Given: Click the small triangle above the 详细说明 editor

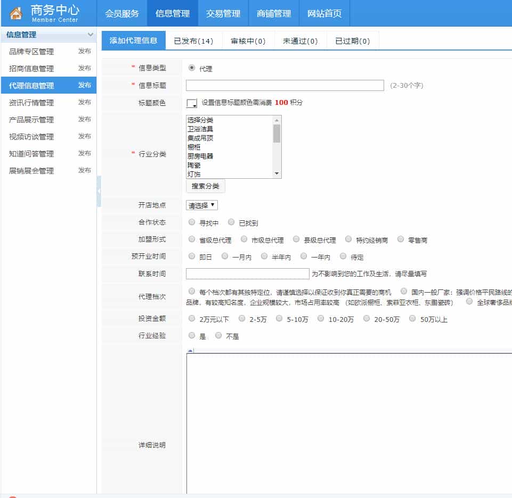Looking at the screenshot, I should point(190,351).
